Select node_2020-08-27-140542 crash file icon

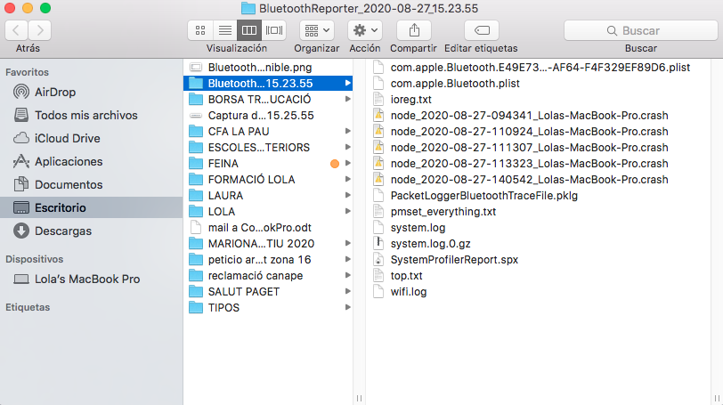click(x=378, y=179)
